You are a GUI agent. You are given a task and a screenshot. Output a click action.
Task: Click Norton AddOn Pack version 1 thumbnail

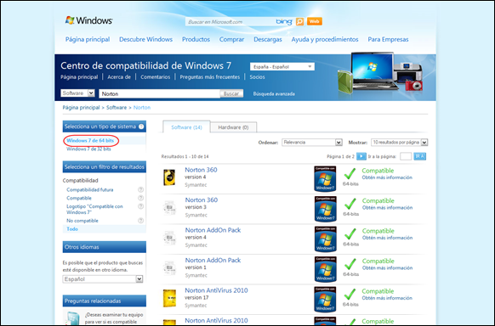coord(169,268)
